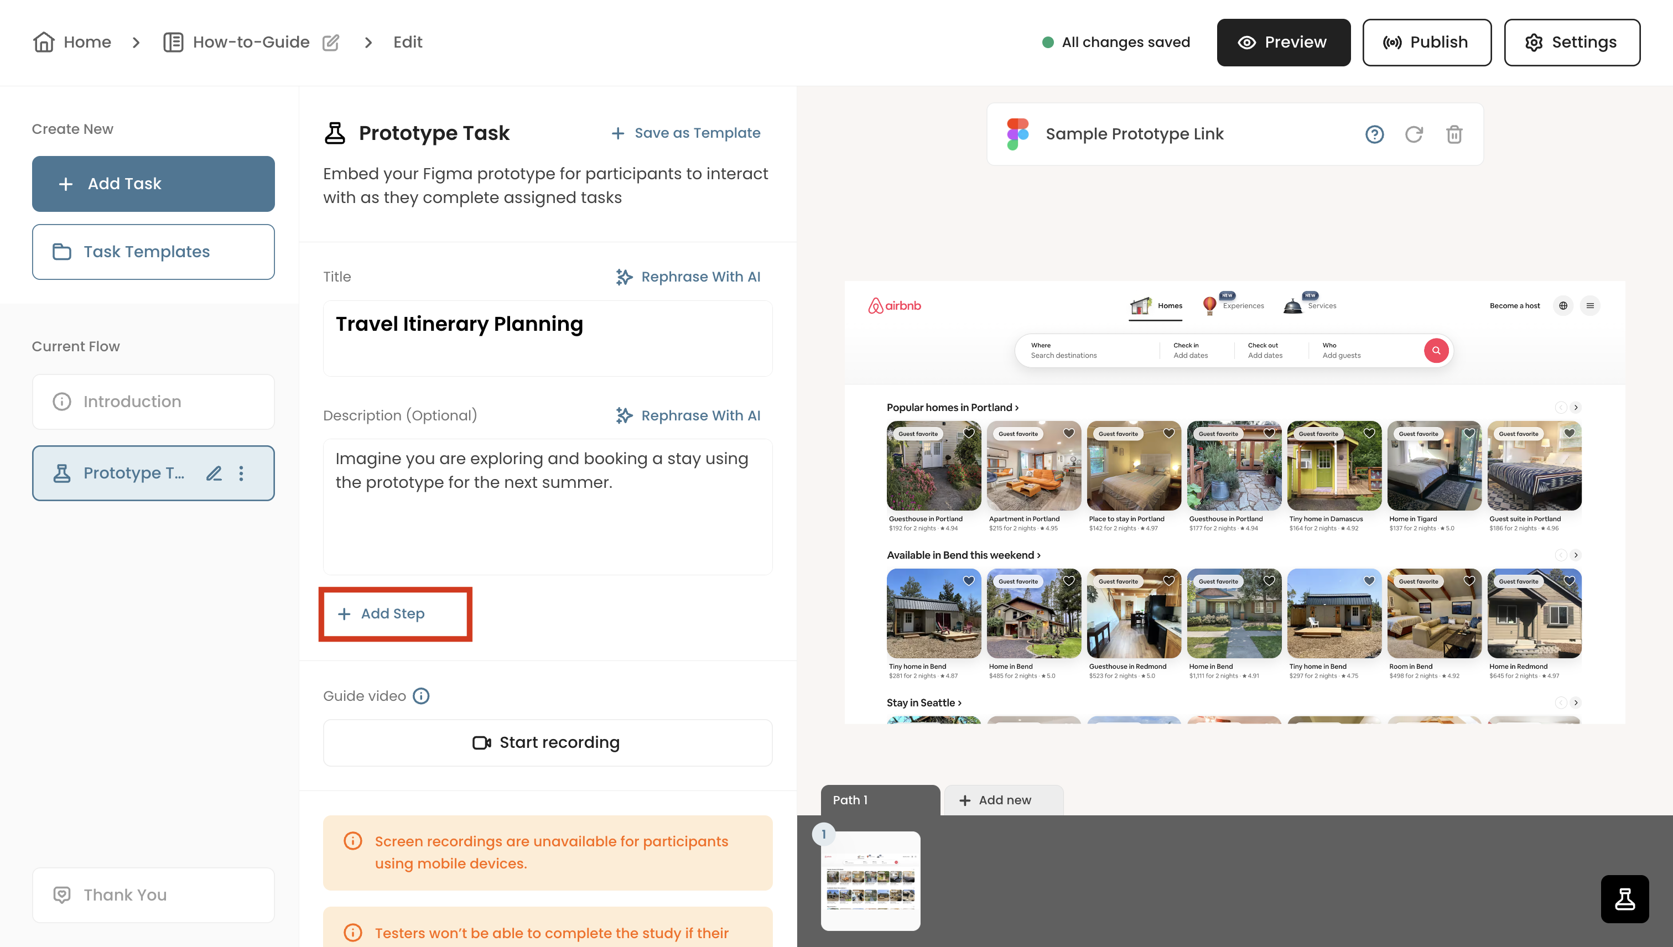Select the Introduction flow item
The image size is (1673, 947).
[x=153, y=401]
